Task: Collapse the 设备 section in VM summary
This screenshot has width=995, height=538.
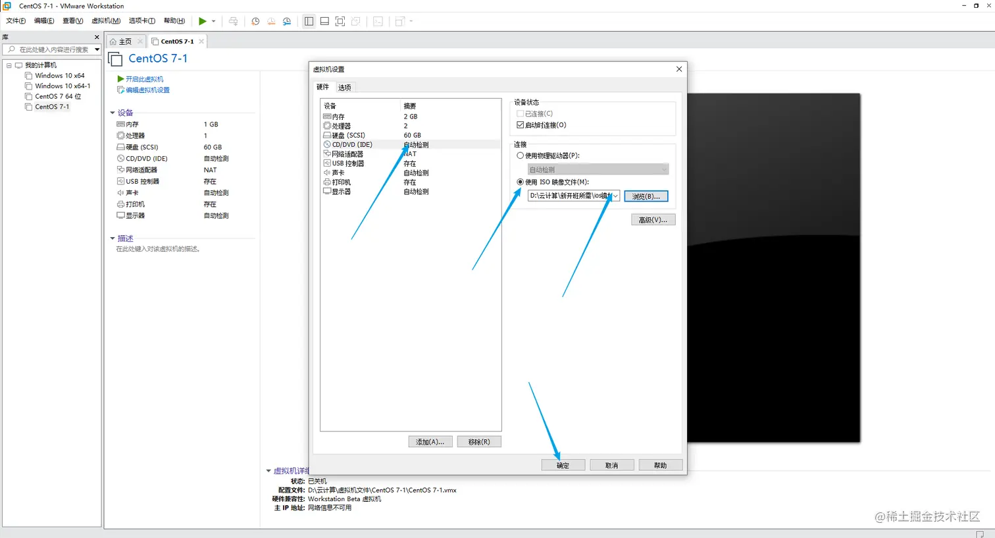Action: coord(113,113)
